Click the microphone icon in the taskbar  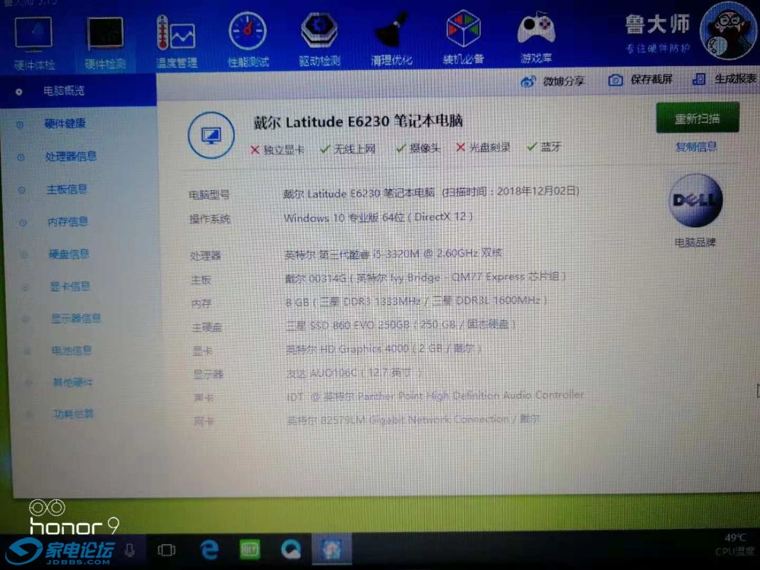[x=130, y=550]
